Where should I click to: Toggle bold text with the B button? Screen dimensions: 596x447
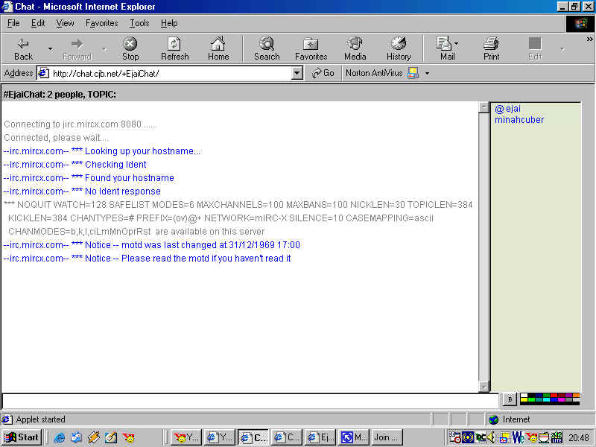[510, 399]
